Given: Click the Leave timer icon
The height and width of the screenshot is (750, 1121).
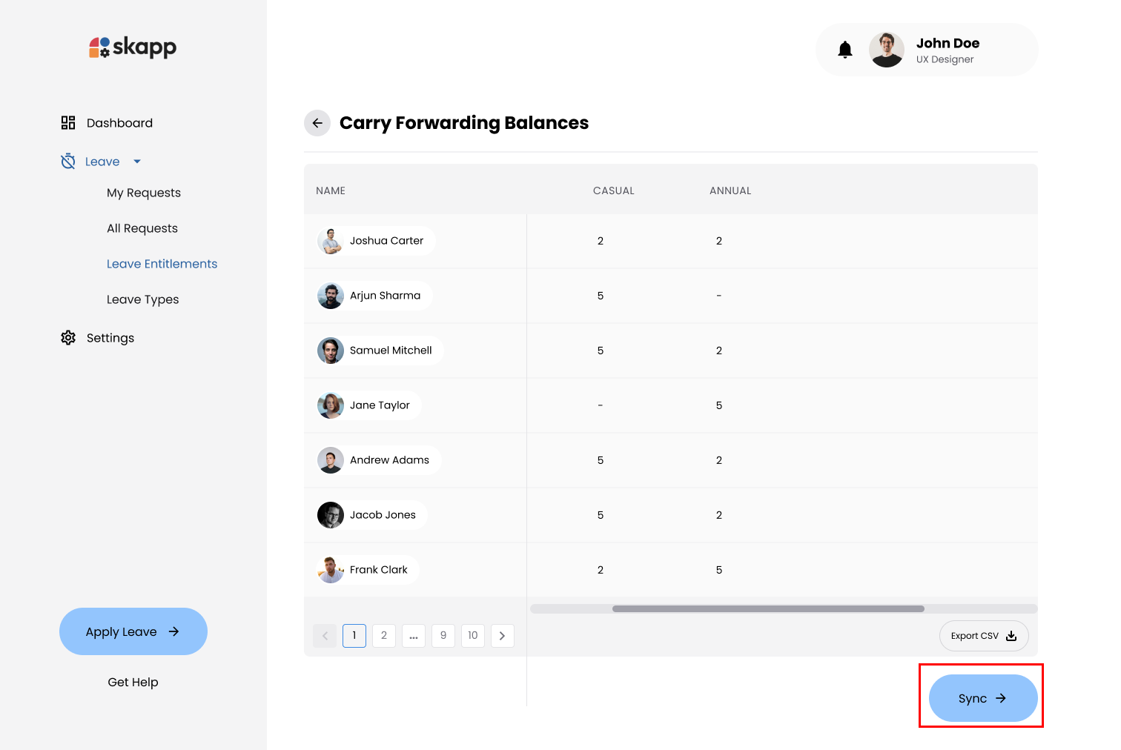Looking at the screenshot, I should [68, 162].
